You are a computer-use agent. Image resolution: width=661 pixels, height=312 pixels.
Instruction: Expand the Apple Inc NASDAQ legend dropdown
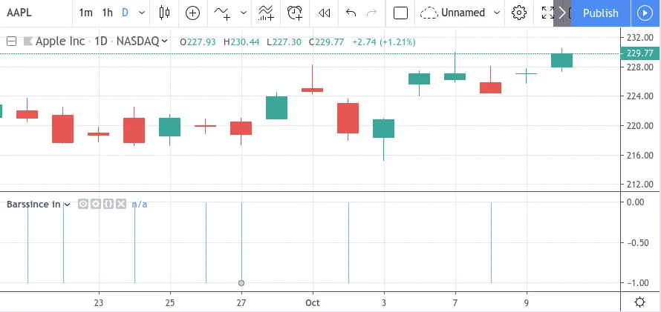pyautogui.click(x=164, y=42)
